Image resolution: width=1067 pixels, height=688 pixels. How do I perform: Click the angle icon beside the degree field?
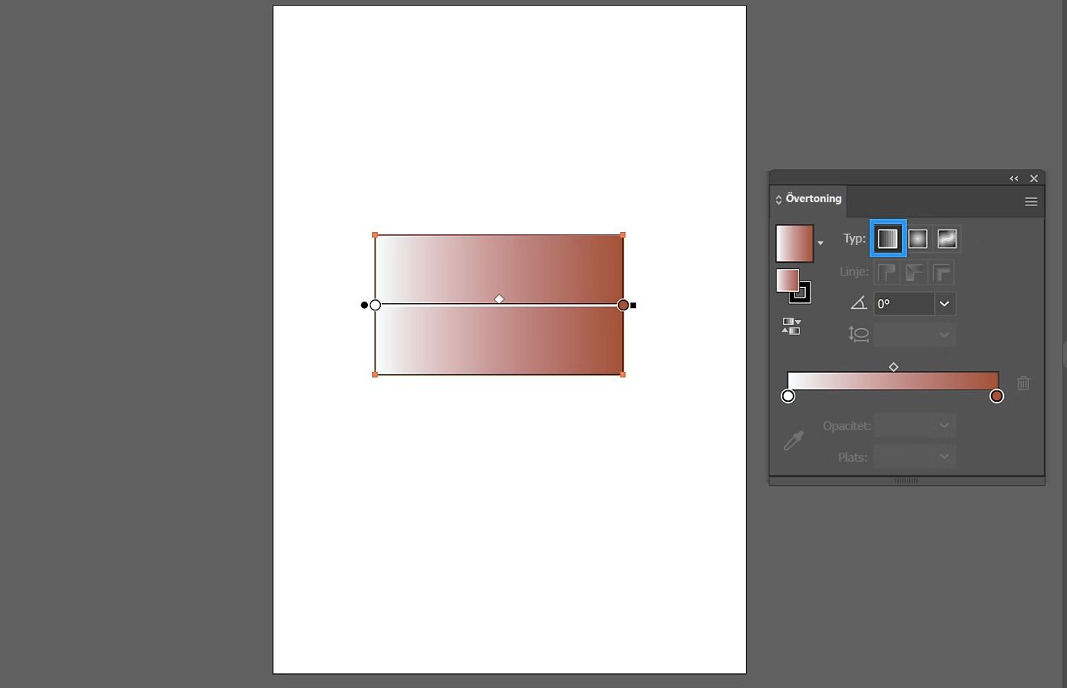[858, 302]
